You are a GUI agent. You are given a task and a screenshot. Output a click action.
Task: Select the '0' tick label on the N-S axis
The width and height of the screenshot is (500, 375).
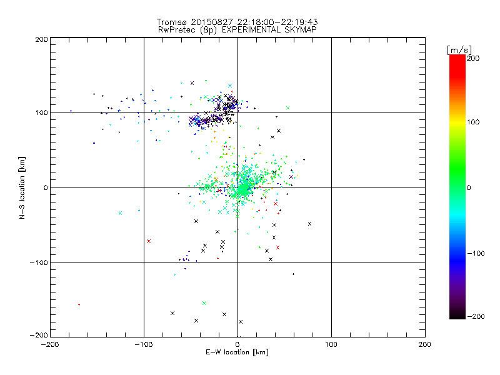click(x=45, y=187)
